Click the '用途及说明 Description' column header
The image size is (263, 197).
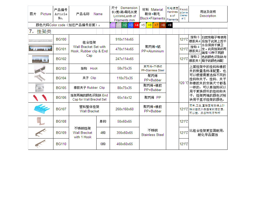pos(208,14)
